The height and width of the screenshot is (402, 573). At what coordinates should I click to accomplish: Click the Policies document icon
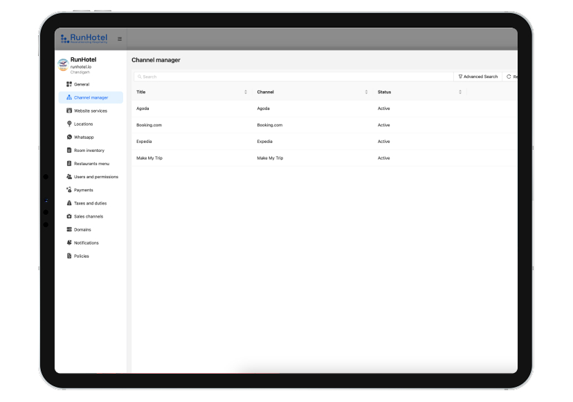click(x=69, y=256)
